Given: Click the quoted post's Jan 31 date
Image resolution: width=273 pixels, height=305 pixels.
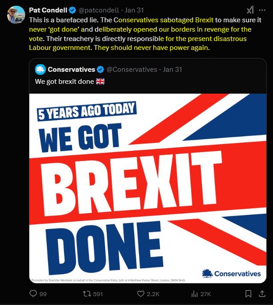Looking at the screenshot, I should pos(173,70).
